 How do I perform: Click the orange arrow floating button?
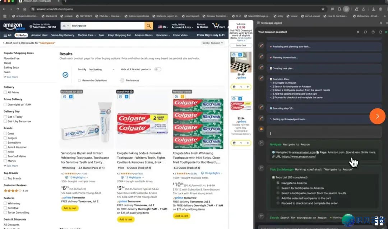pyautogui.click(x=377, y=116)
